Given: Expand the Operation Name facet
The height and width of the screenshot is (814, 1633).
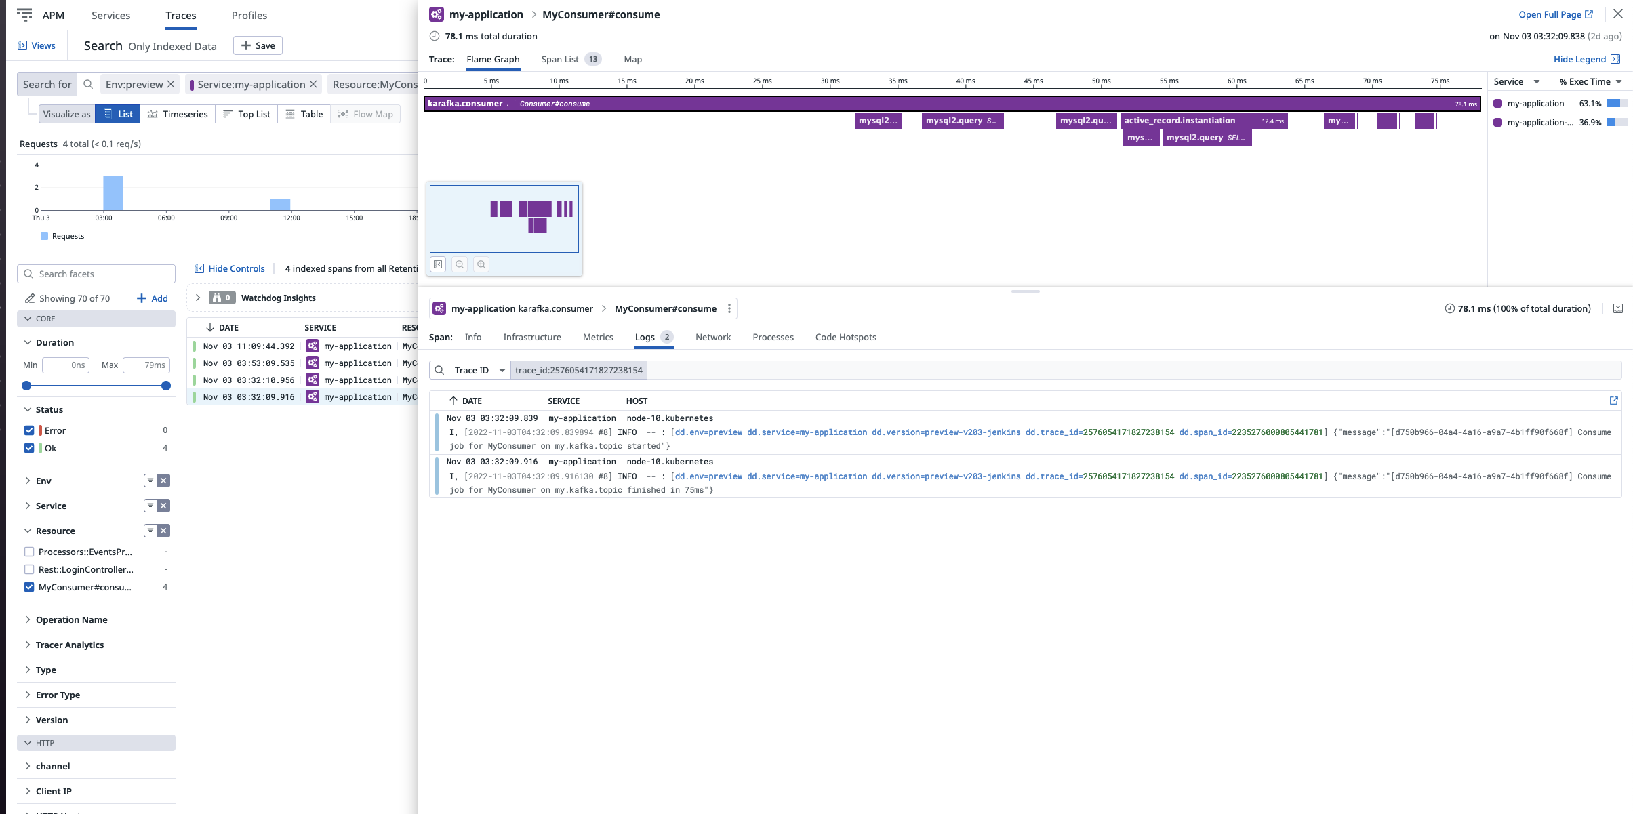Looking at the screenshot, I should [28, 619].
